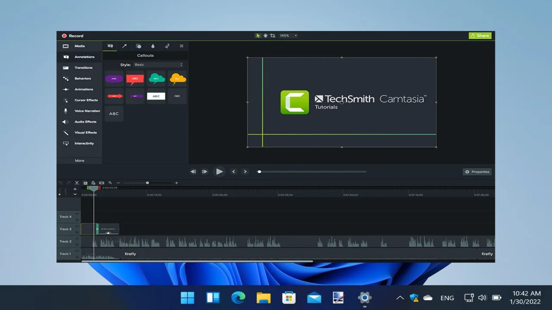Click More at the bottom of the sidebar
This screenshot has width=552, height=310.
tap(80, 161)
